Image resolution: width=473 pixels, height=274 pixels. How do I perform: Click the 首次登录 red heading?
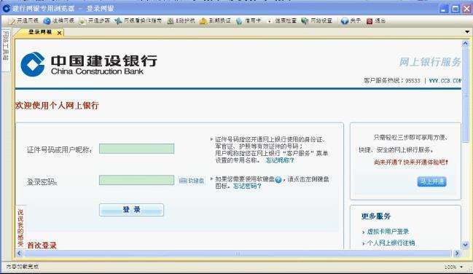click(42, 245)
